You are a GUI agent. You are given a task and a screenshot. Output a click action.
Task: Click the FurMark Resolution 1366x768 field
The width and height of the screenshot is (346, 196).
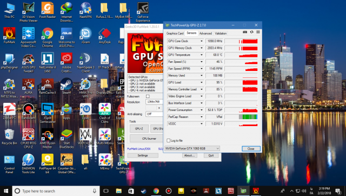[155, 102]
